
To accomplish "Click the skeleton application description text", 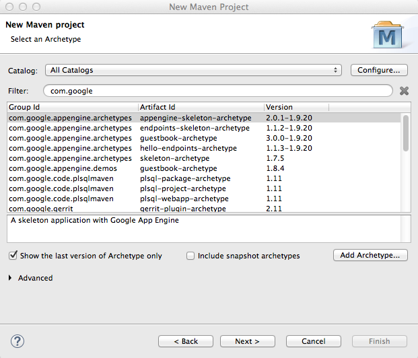I will pyautogui.click(x=95, y=220).
